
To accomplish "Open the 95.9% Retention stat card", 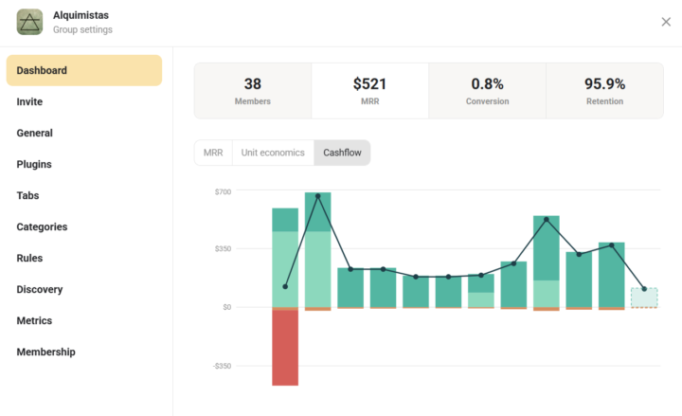I will click(x=604, y=91).
